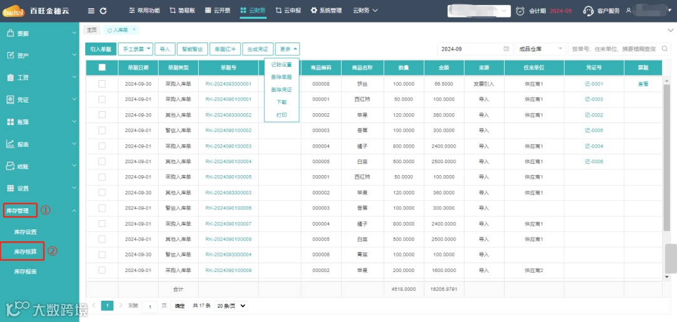Open the 手工录票 dropdown

point(135,49)
